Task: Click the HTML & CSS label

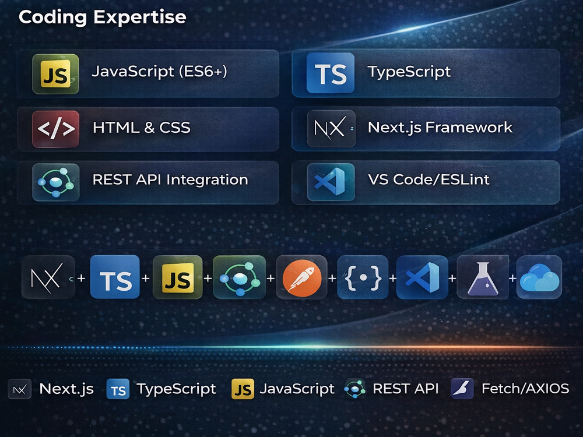Action: [x=142, y=128]
